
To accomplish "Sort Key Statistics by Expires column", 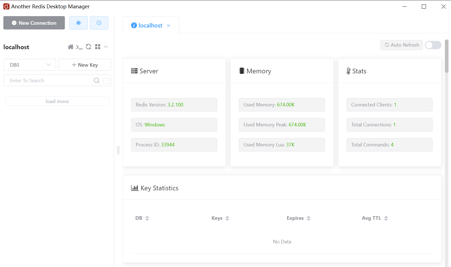I will [308, 218].
